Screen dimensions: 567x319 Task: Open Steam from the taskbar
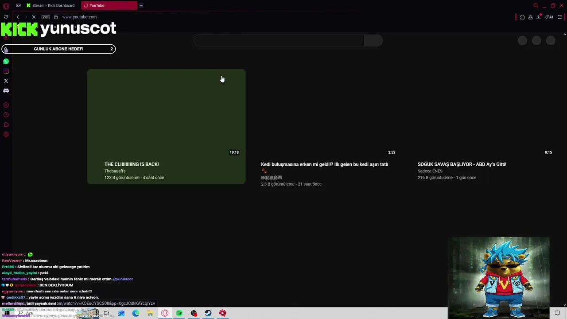[x=208, y=313]
